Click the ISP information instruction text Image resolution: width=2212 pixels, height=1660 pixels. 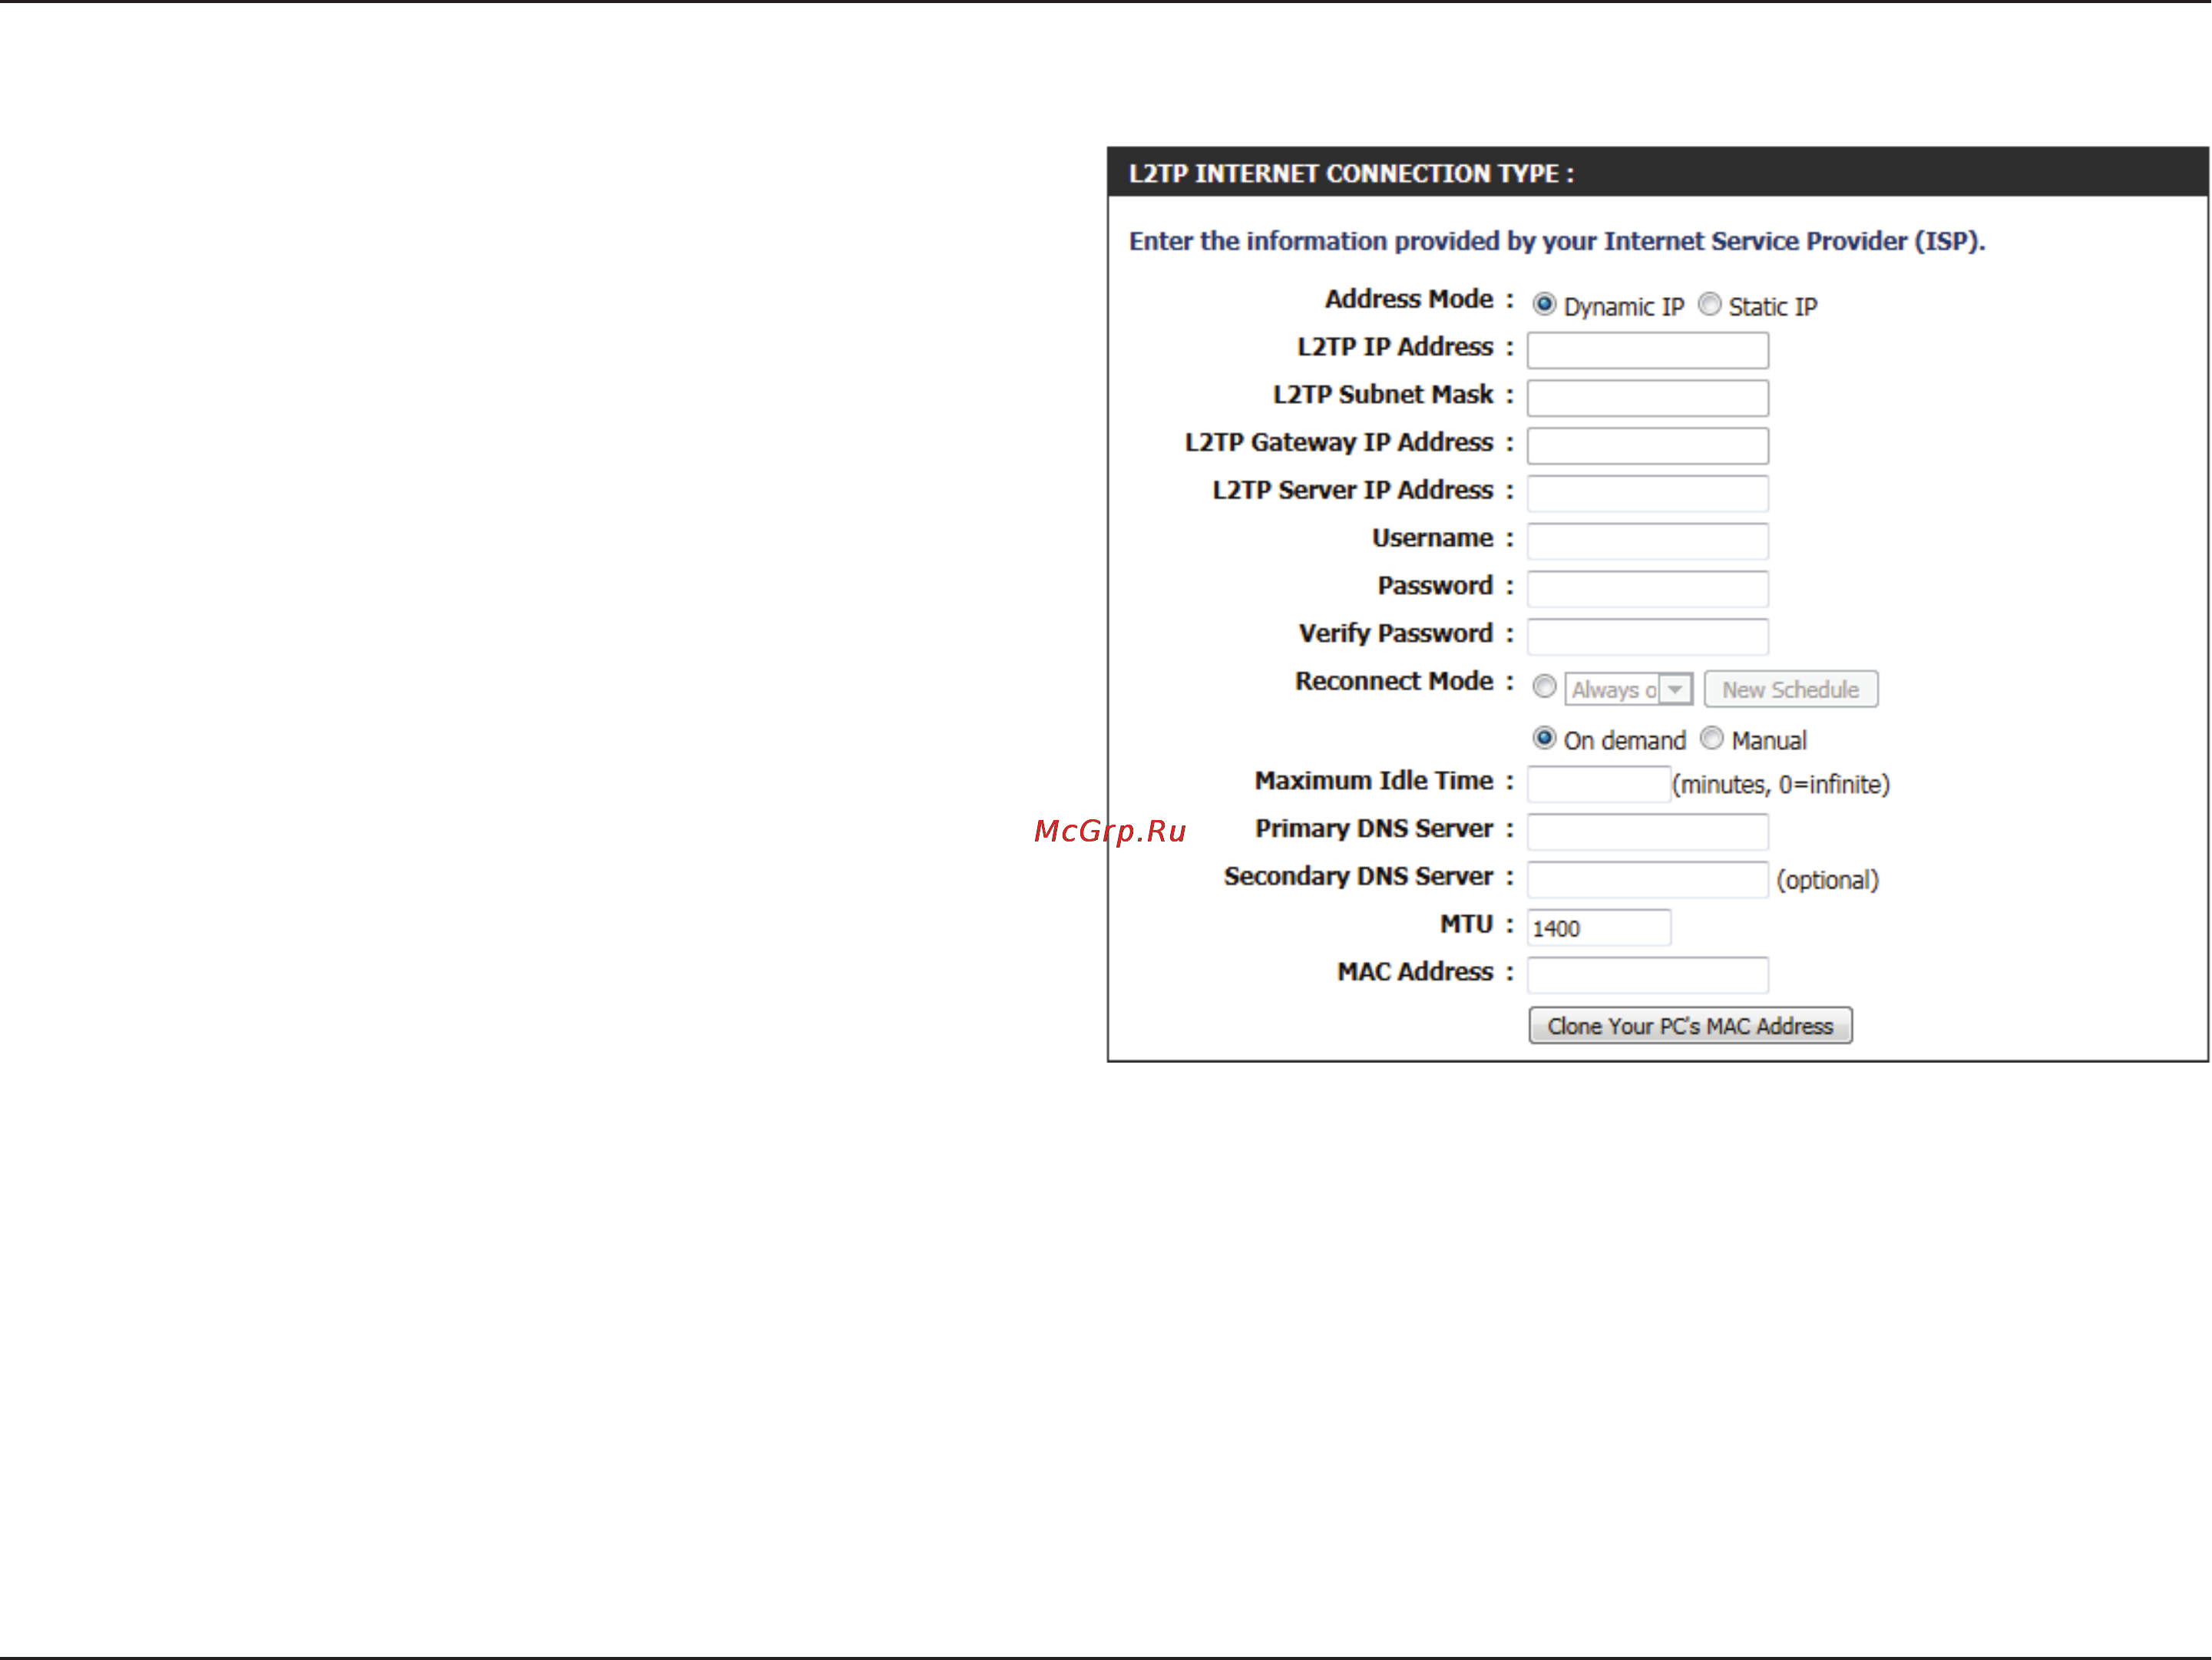click(1557, 242)
